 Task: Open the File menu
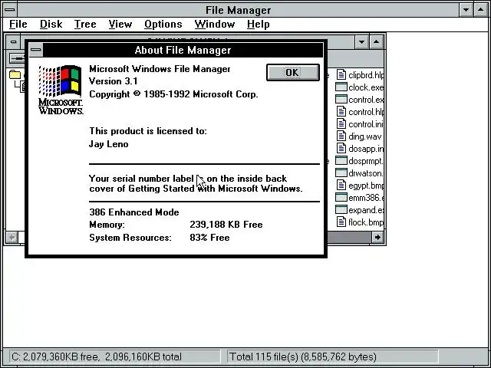point(18,24)
